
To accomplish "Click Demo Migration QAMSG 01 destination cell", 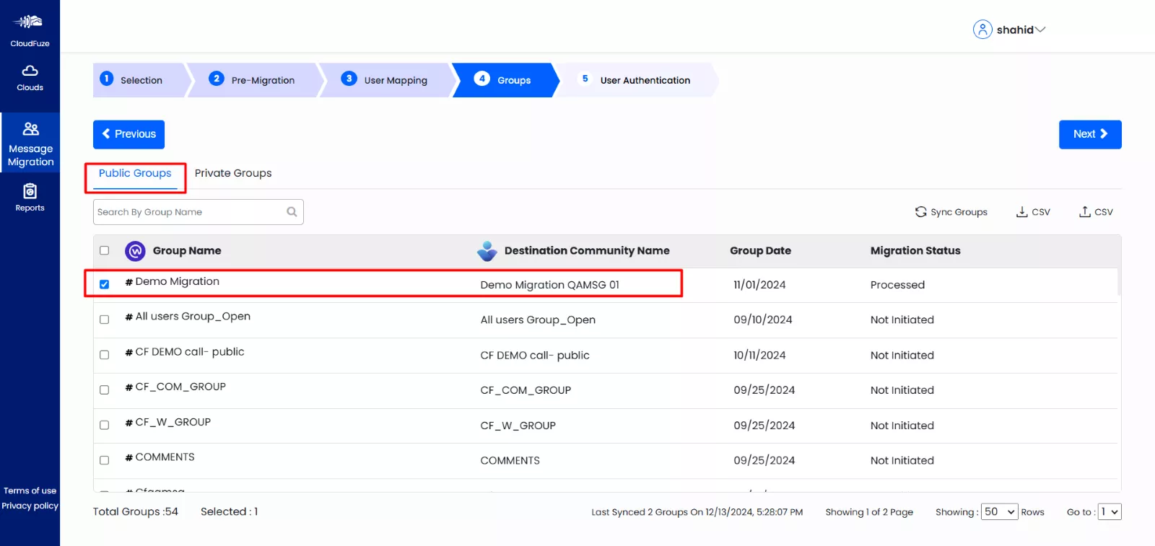I will point(550,285).
